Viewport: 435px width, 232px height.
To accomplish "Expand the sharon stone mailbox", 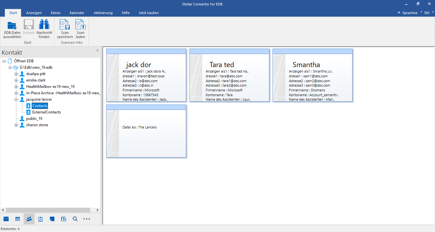I will pyautogui.click(x=16, y=125).
